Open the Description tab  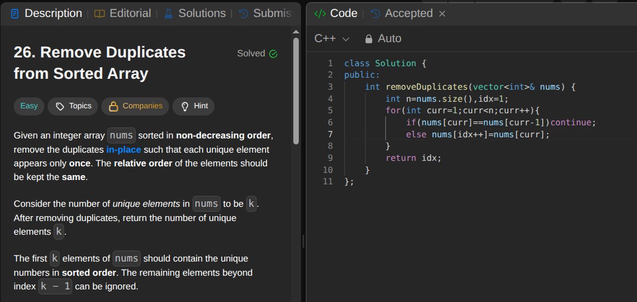click(x=47, y=13)
